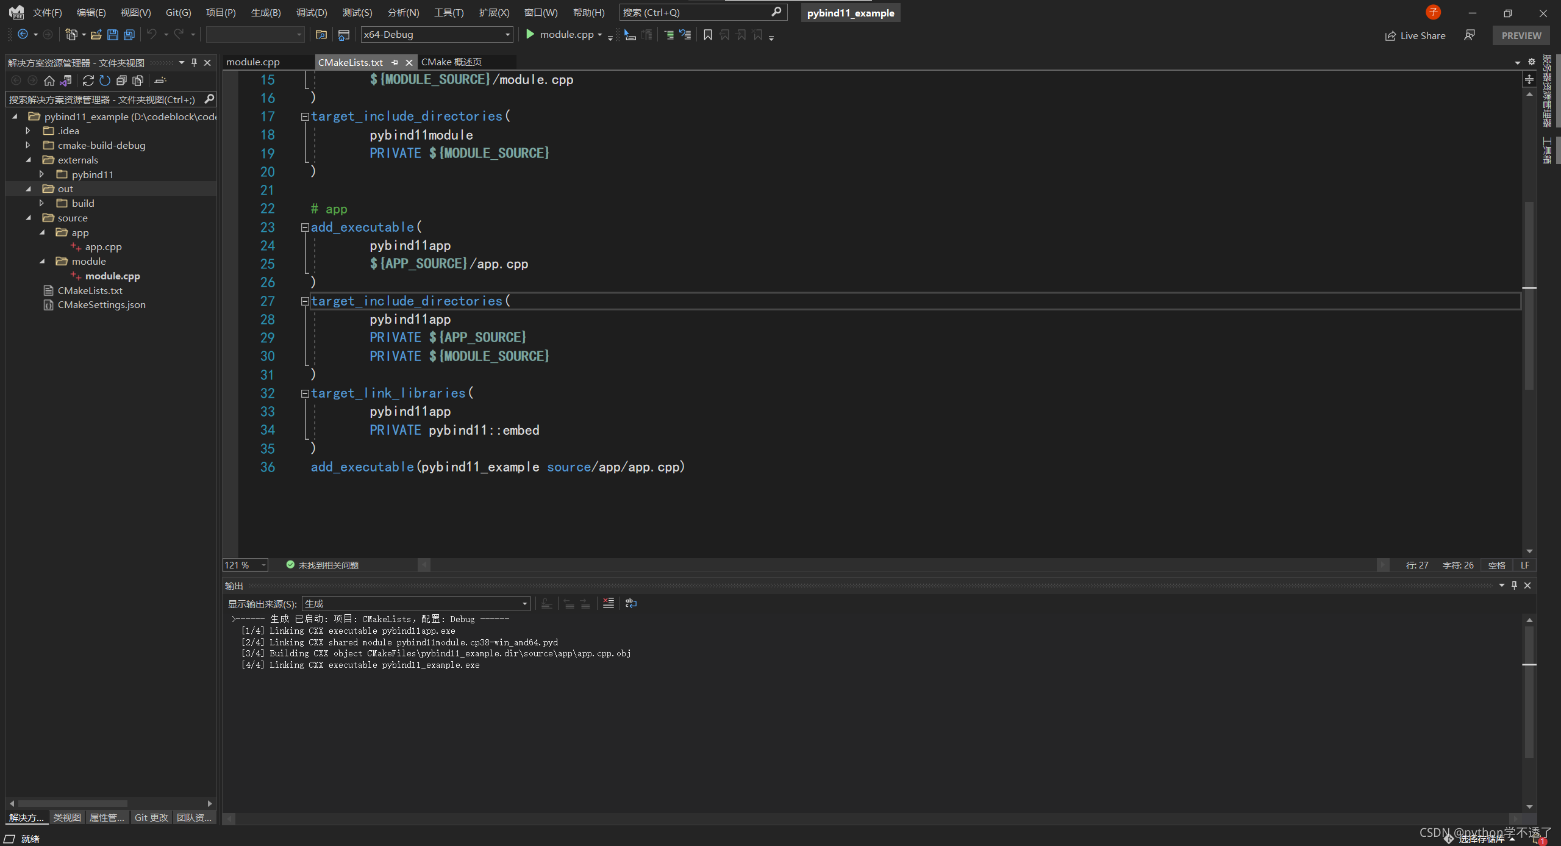The width and height of the screenshot is (1561, 846).
Task: Clear all text in Output panel
Action: pyautogui.click(x=608, y=603)
